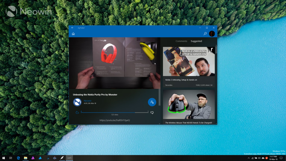The width and height of the screenshot is (286, 161).
Task: Select 'The Wireless Mouse That NEVER Needs' title
Action: (189, 123)
